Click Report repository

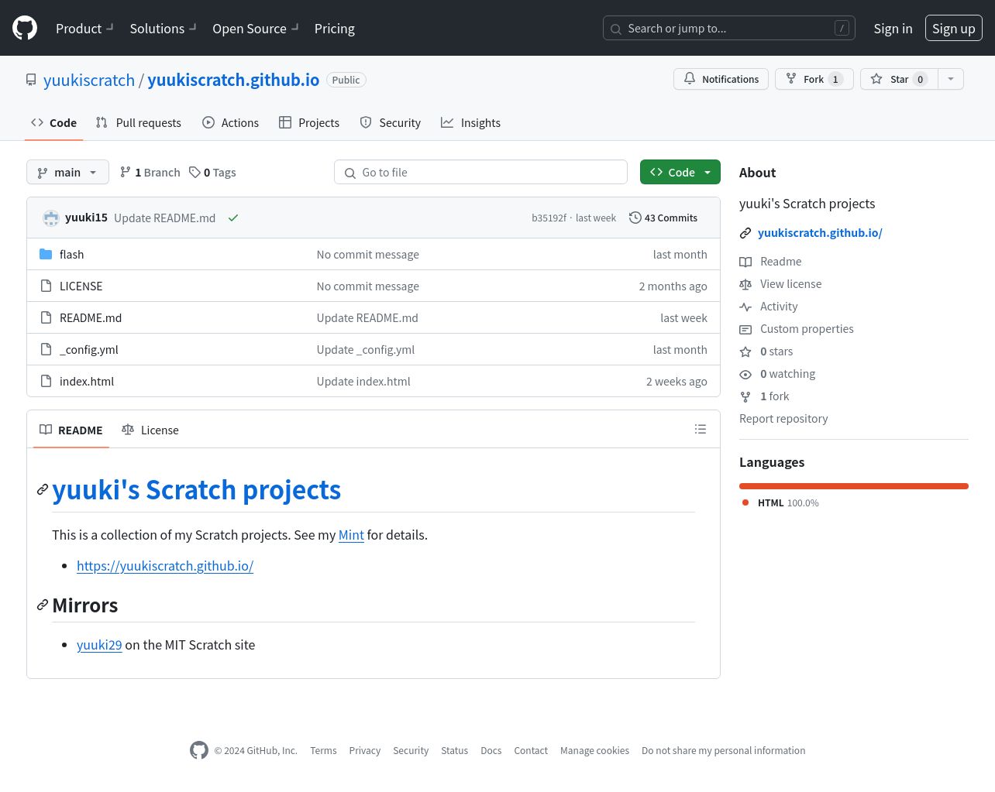pyautogui.click(x=783, y=419)
